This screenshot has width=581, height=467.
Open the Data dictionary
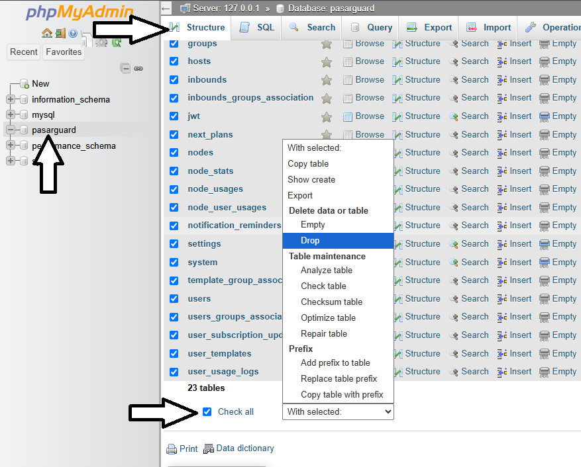click(244, 448)
